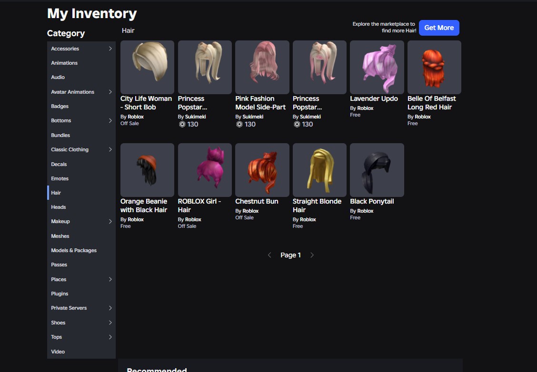The image size is (537, 372).
Task: Open Pink Fashion Model Side-Part title link
Action: tap(260, 103)
